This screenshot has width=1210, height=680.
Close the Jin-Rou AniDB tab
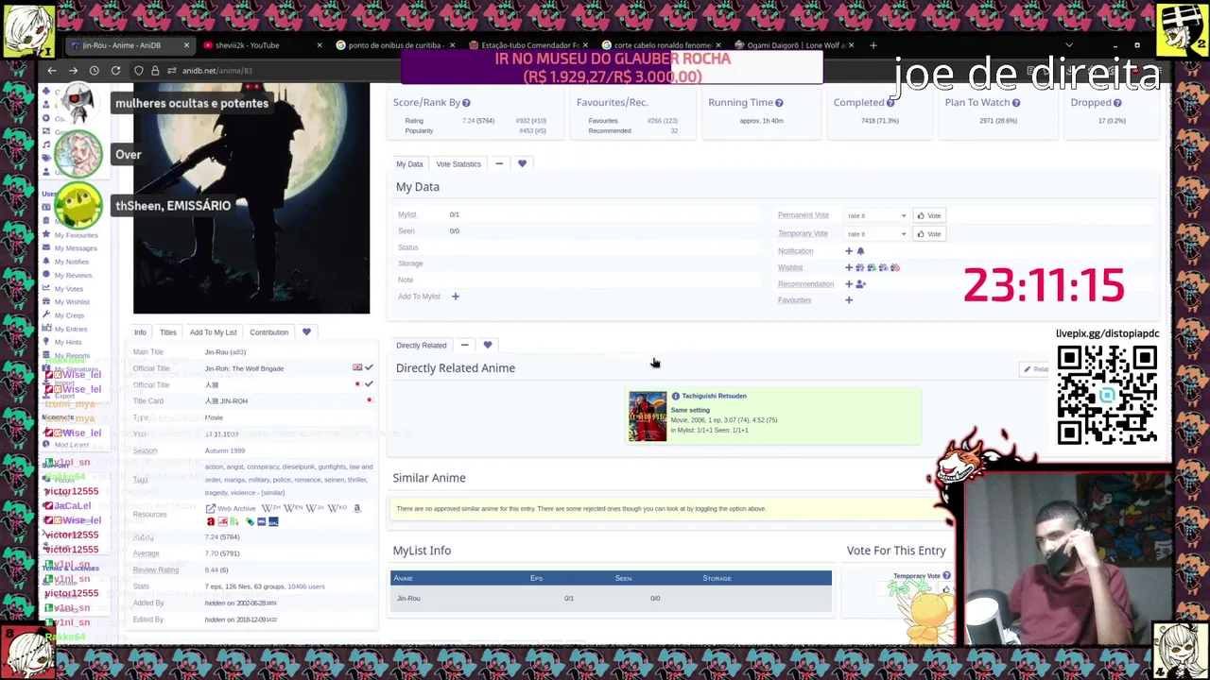pos(186,45)
